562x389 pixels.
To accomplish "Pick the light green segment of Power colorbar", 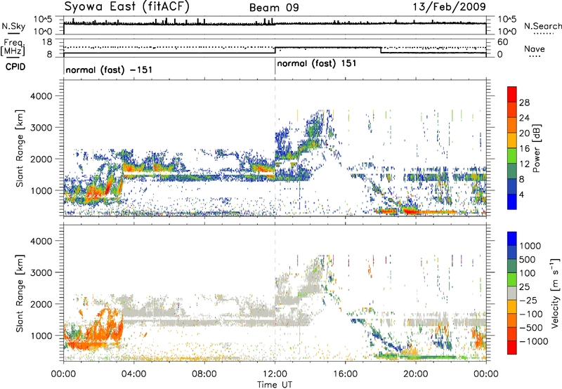I will [x=512, y=156].
